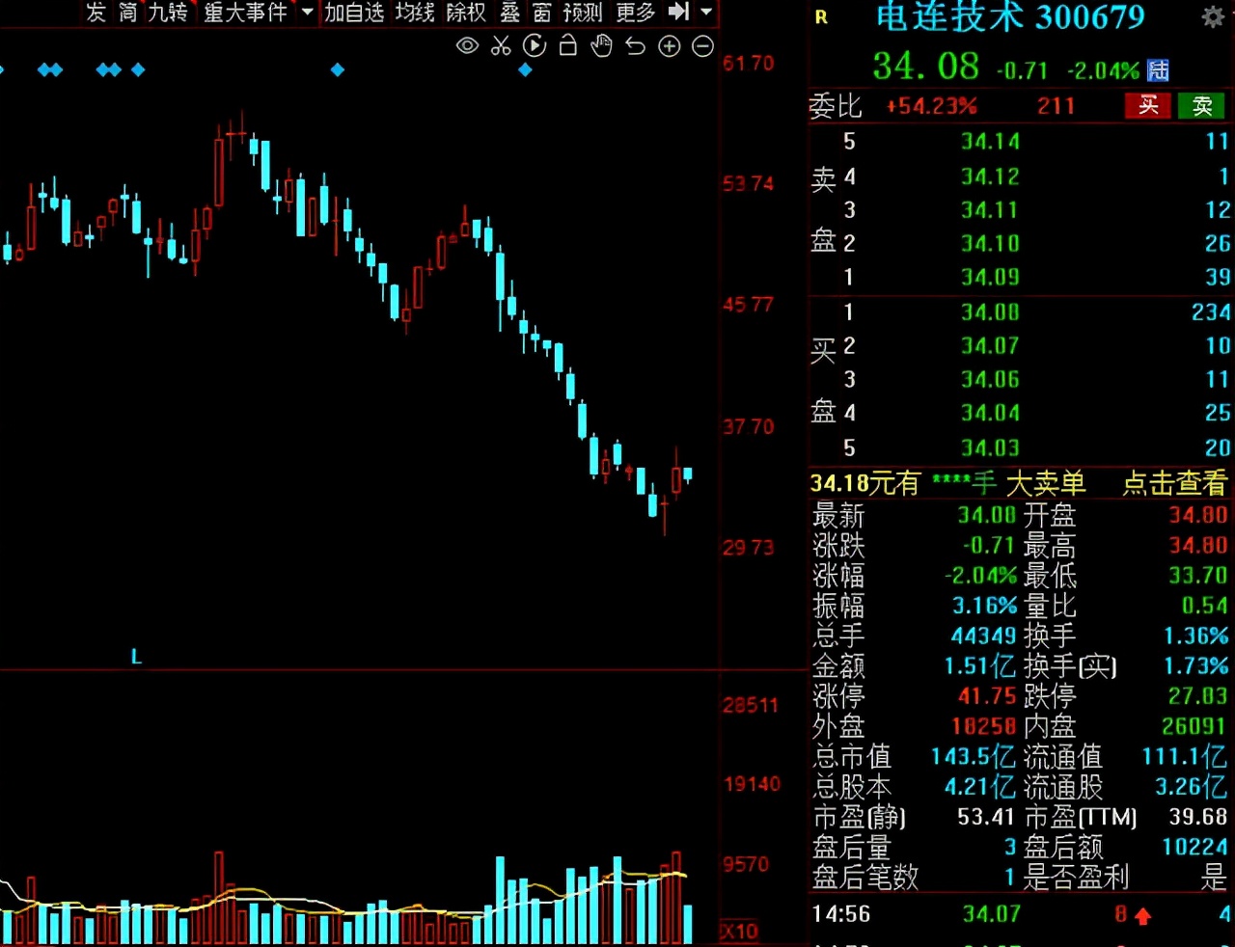Click the 28511 volume axis label
Image resolution: width=1235 pixels, height=947 pixels.
coord(751,705)
